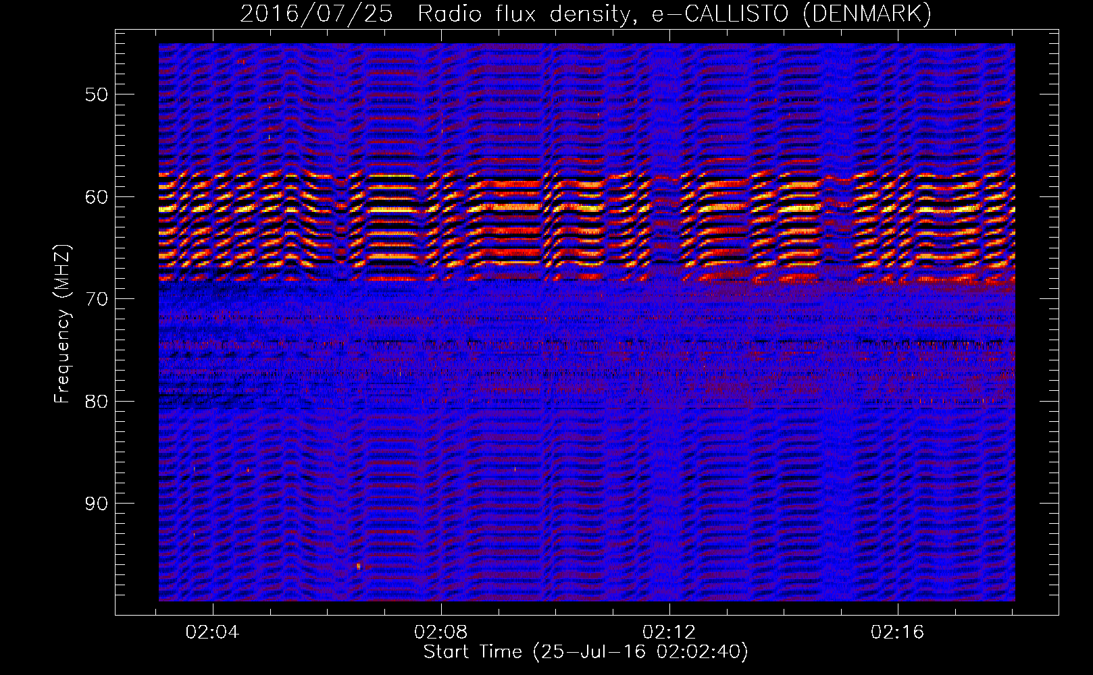Click the 90 frequency tick label
Viewport: 1093px width, 675px height.
point(96,504)
